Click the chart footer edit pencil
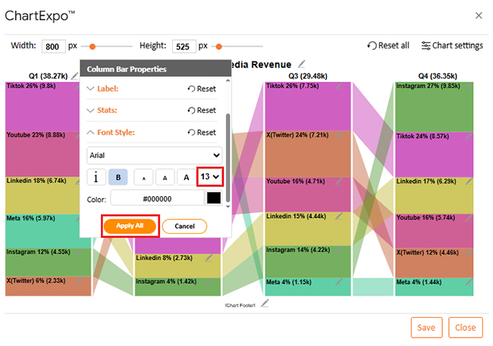Image resolution: width=493 pixels, height=346 pixels. click(x=265, y=304)
